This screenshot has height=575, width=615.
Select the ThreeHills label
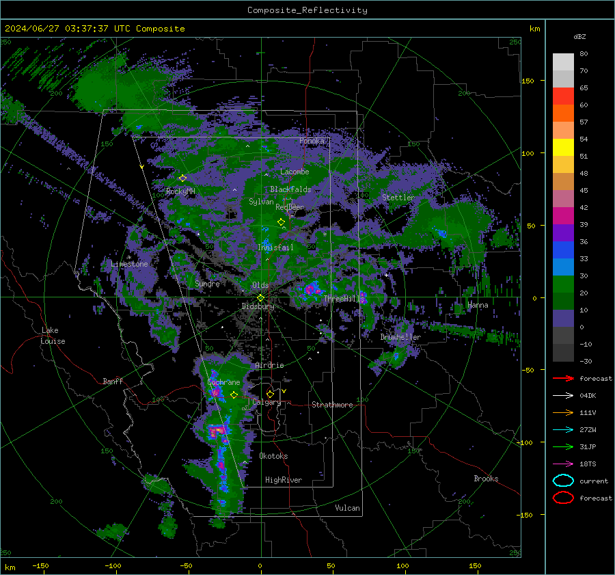point(344,299)
